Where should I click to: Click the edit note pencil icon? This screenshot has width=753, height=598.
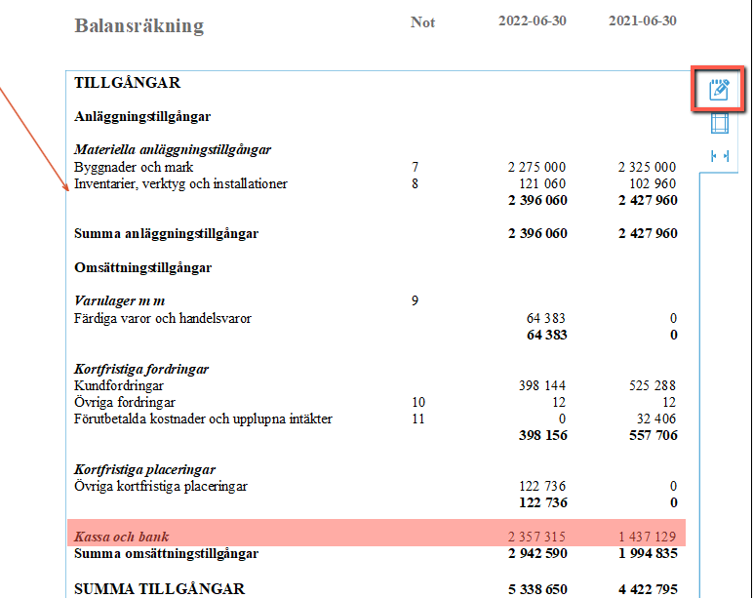[719, 90]
